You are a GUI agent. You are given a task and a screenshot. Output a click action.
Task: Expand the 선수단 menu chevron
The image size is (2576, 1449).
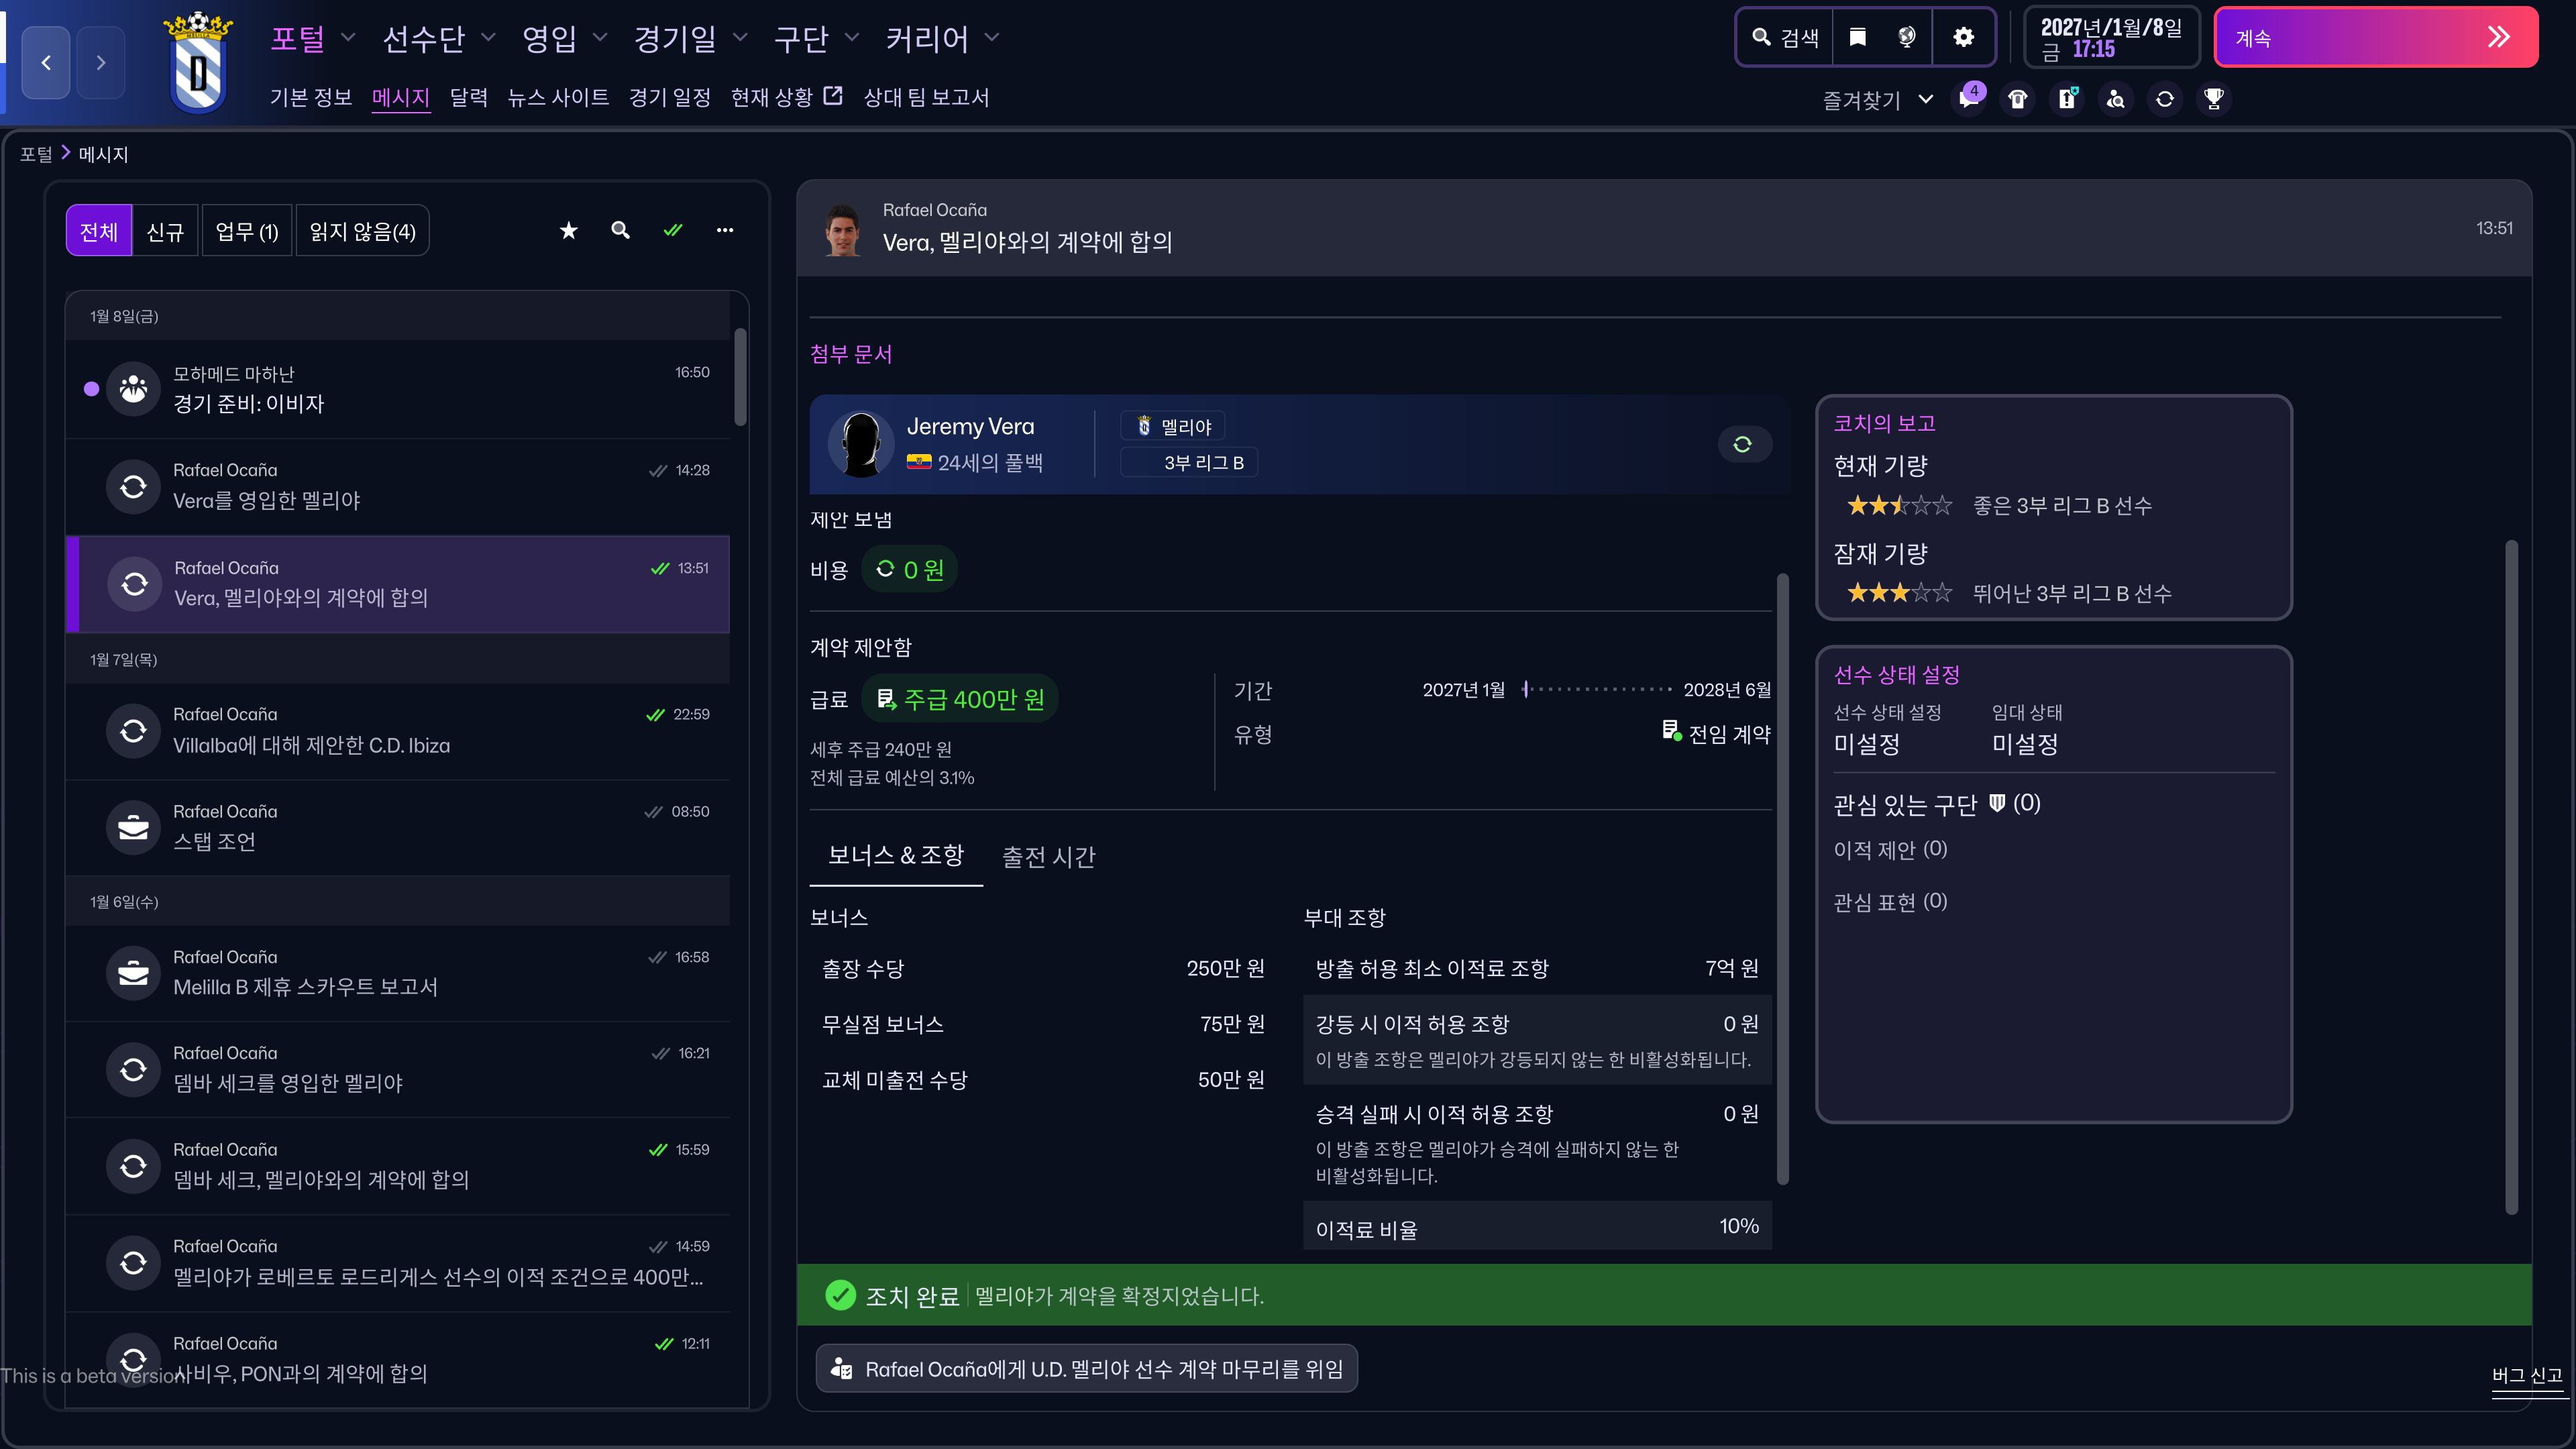coord(488,38)
